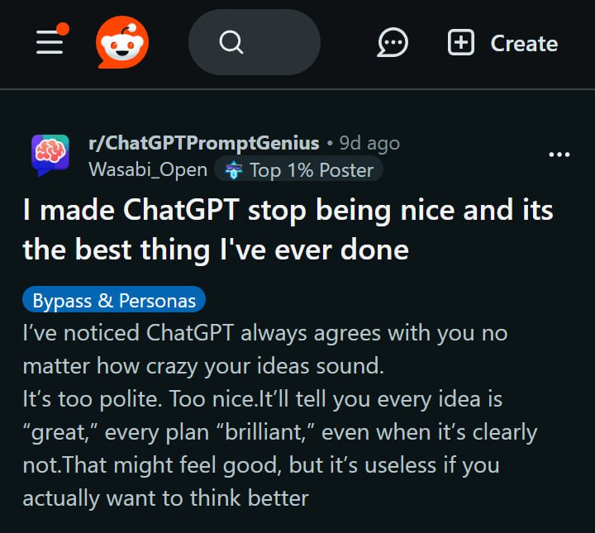Select the Bypass & Personas flair tag
Image resolution: width=595 pixels, height=533 pixels.
tap(114, 300)
